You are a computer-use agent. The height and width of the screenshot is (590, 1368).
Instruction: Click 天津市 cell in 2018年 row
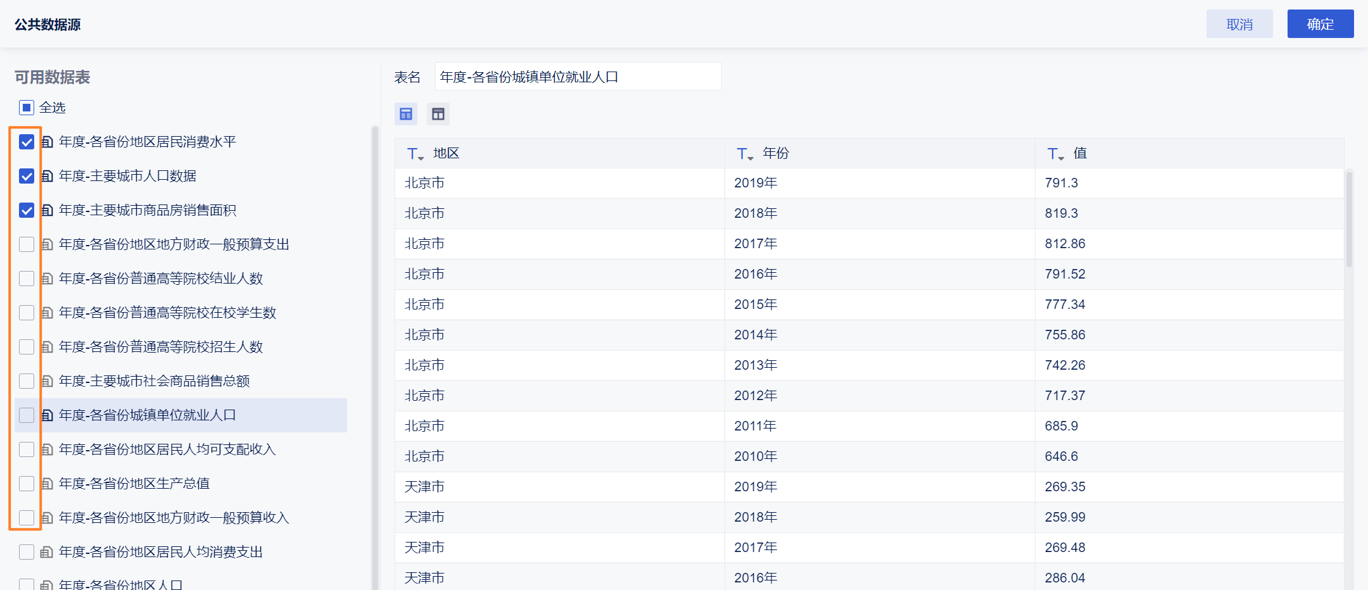[425, 517]
